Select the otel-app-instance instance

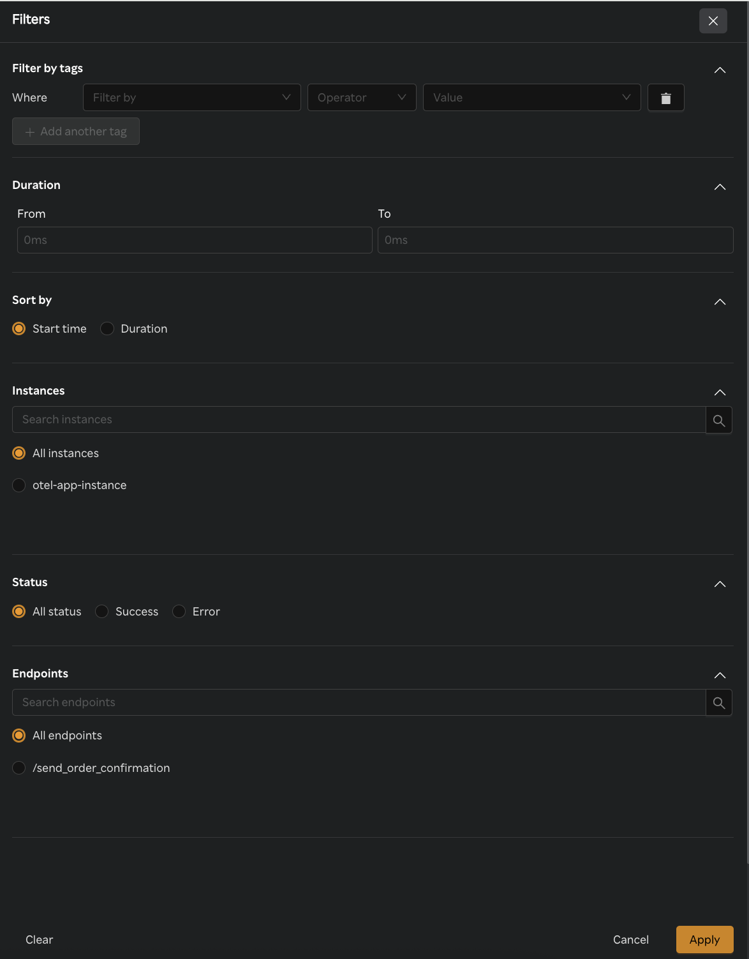coord(19,485)
